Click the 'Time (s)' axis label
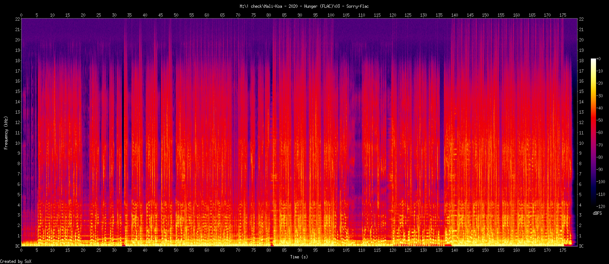Image resolution: width=609 pixels, height=264 pixels. (299, 257)
